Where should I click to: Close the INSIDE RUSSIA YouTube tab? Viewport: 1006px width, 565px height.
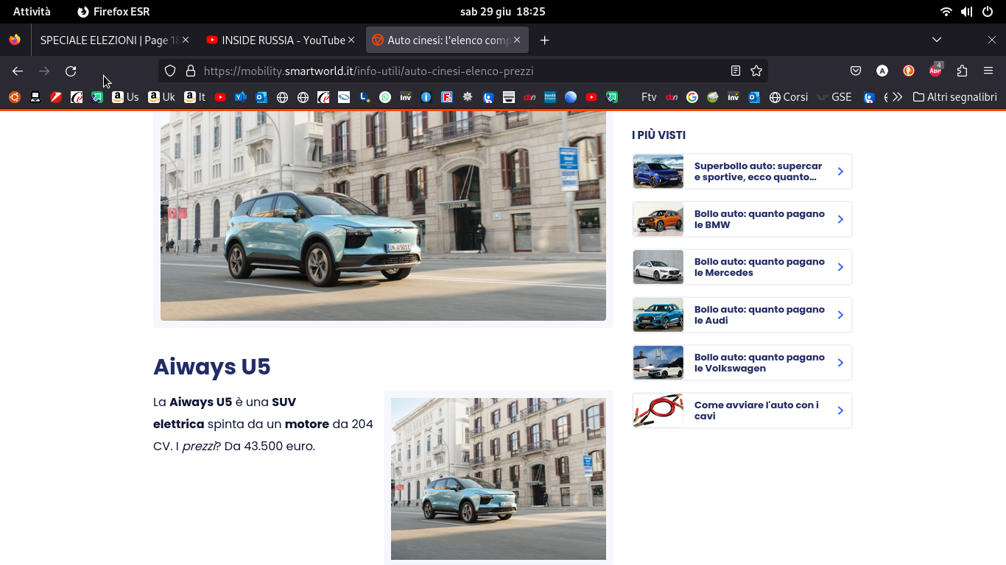(x=351, y=40)
